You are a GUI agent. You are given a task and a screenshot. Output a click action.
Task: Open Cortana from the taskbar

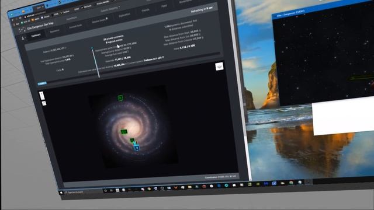[x=105, y=191]
